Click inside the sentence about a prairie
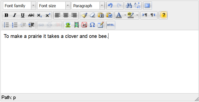This screenshot has width=199, height=102. pos(56,36)
